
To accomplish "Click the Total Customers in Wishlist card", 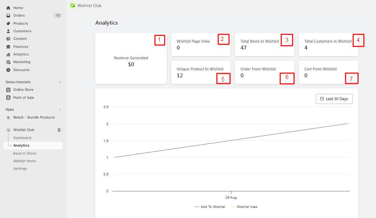I will (x=329, y=45).
